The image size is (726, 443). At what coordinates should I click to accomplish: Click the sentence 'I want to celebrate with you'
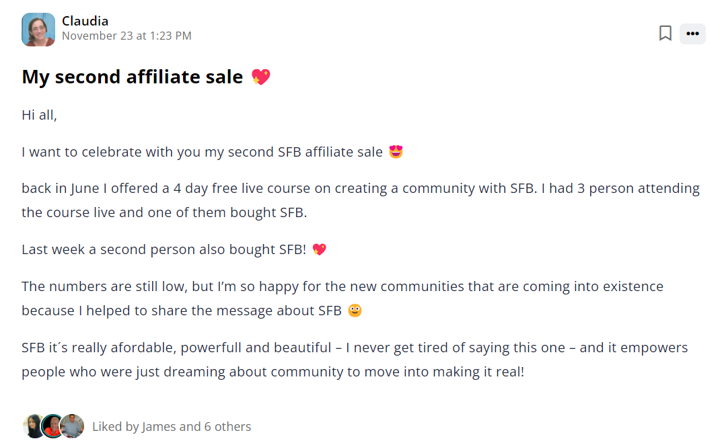[x=202, y=152]
